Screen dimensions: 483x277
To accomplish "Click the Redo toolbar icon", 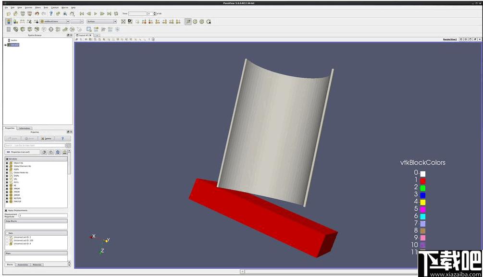I will [x=44, y=13].
